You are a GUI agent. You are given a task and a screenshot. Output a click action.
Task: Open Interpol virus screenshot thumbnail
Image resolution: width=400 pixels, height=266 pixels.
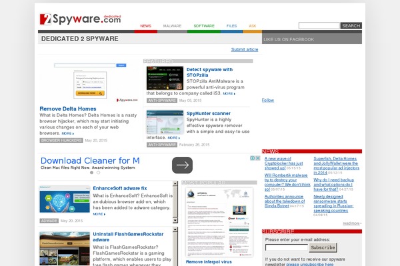219,223
